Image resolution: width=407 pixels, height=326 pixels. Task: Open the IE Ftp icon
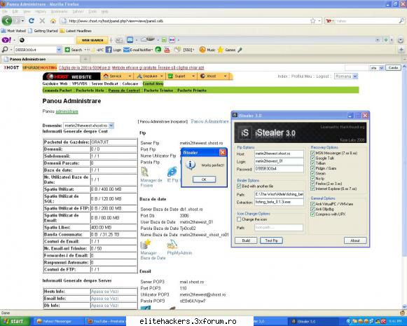tap(172, 172)
